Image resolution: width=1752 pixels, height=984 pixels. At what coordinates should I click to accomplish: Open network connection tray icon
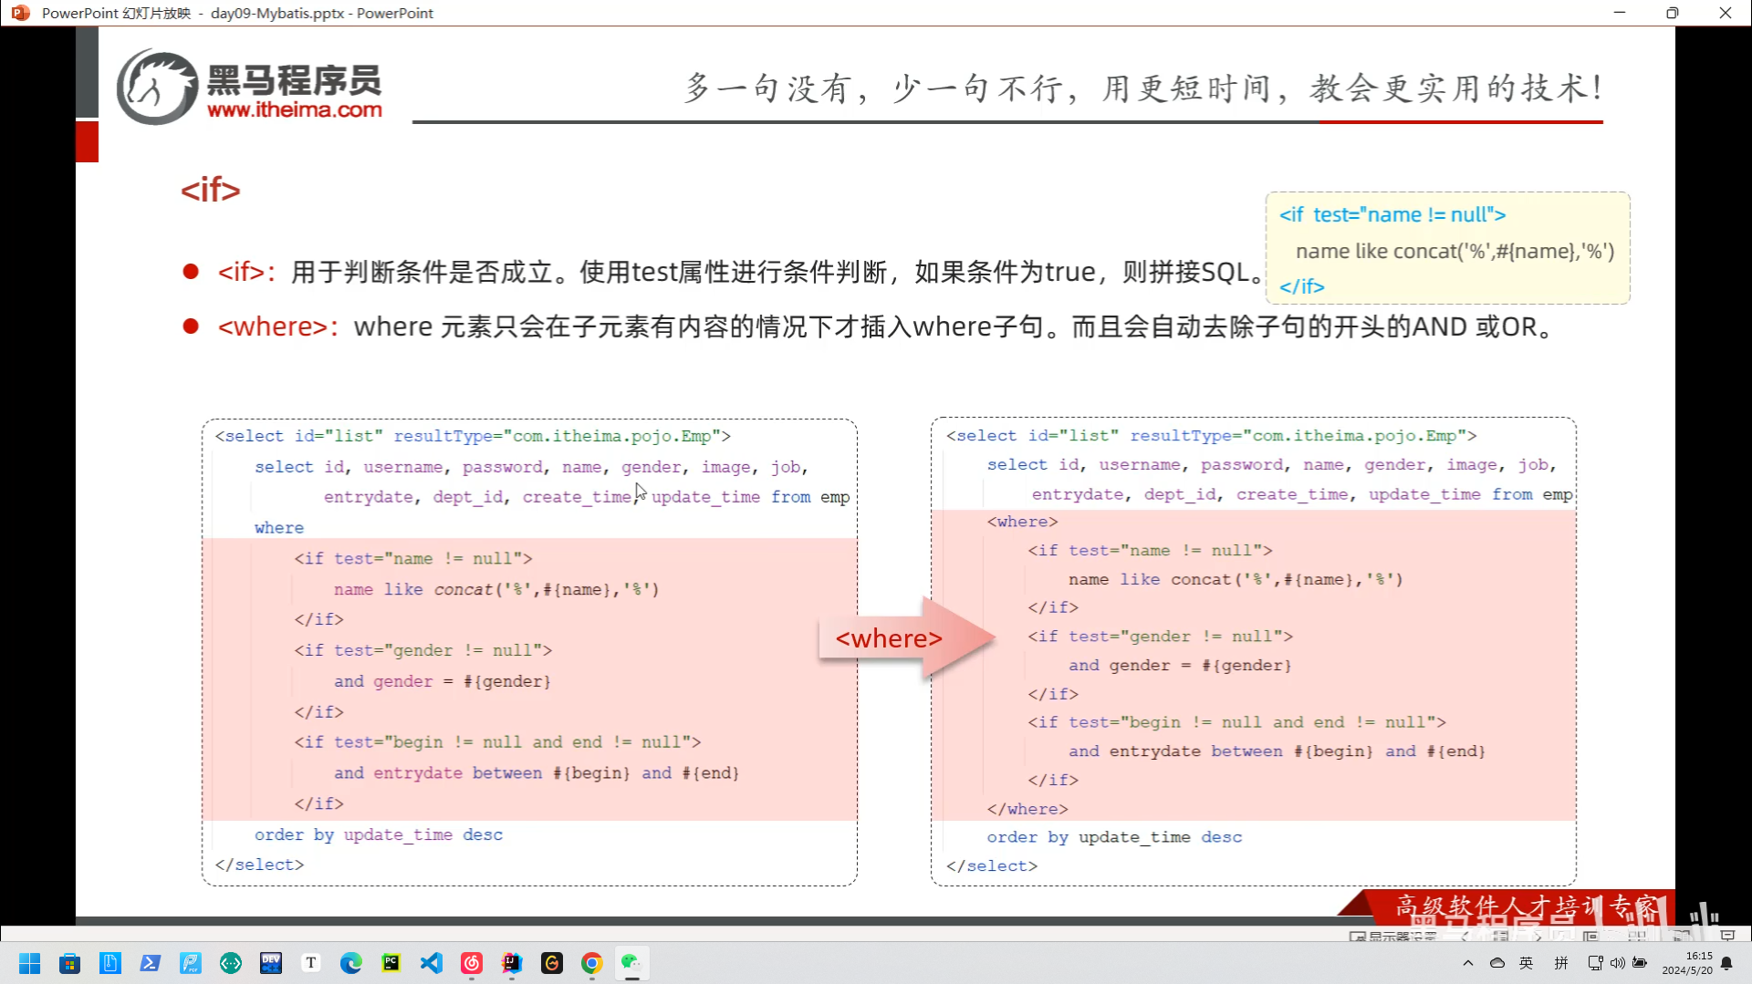tap(1595, 963)
